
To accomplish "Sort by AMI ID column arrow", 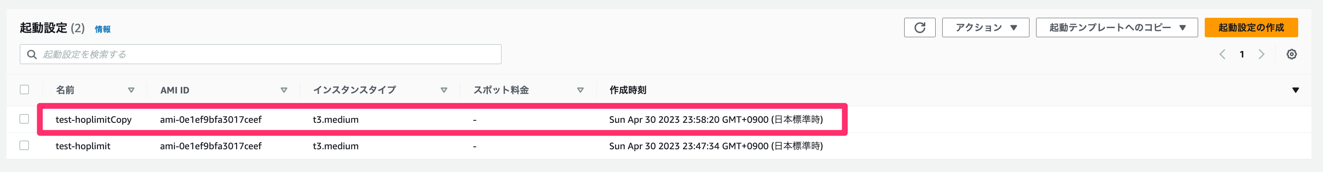I will click(x=284, y=91).
